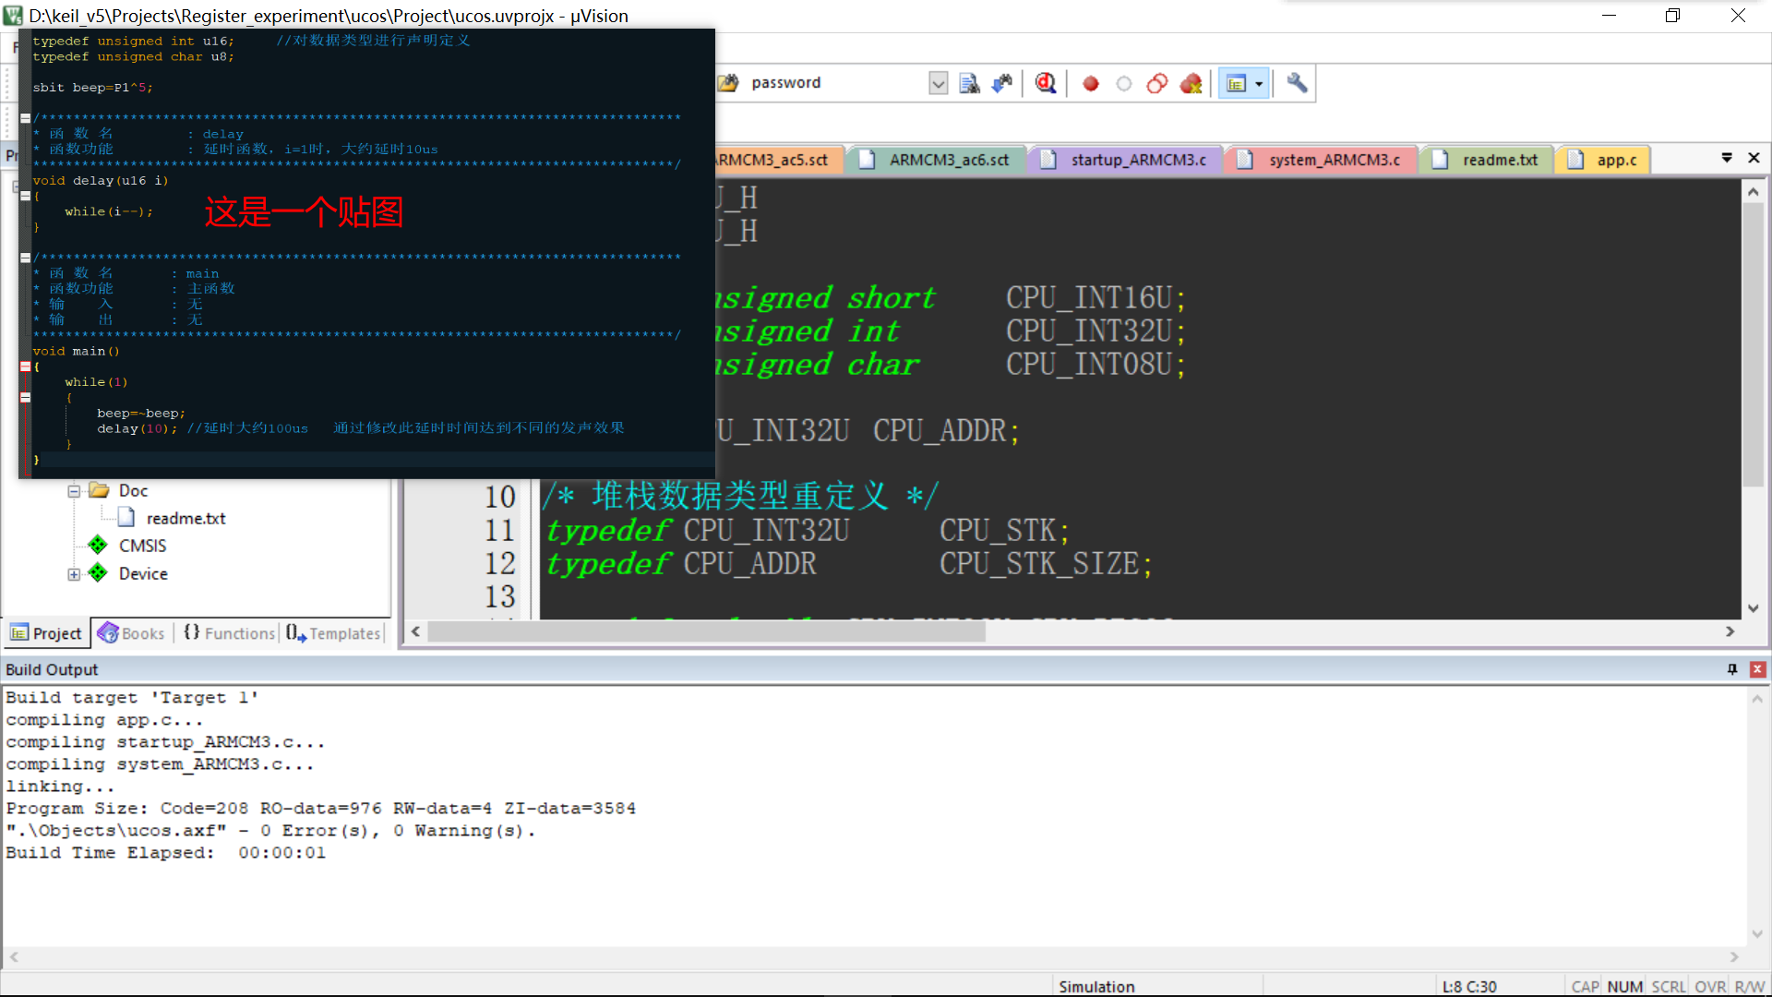Screen dimensions: 1772x997
Task: Select readme.txt in project tree
Action: tap(186, 519)
